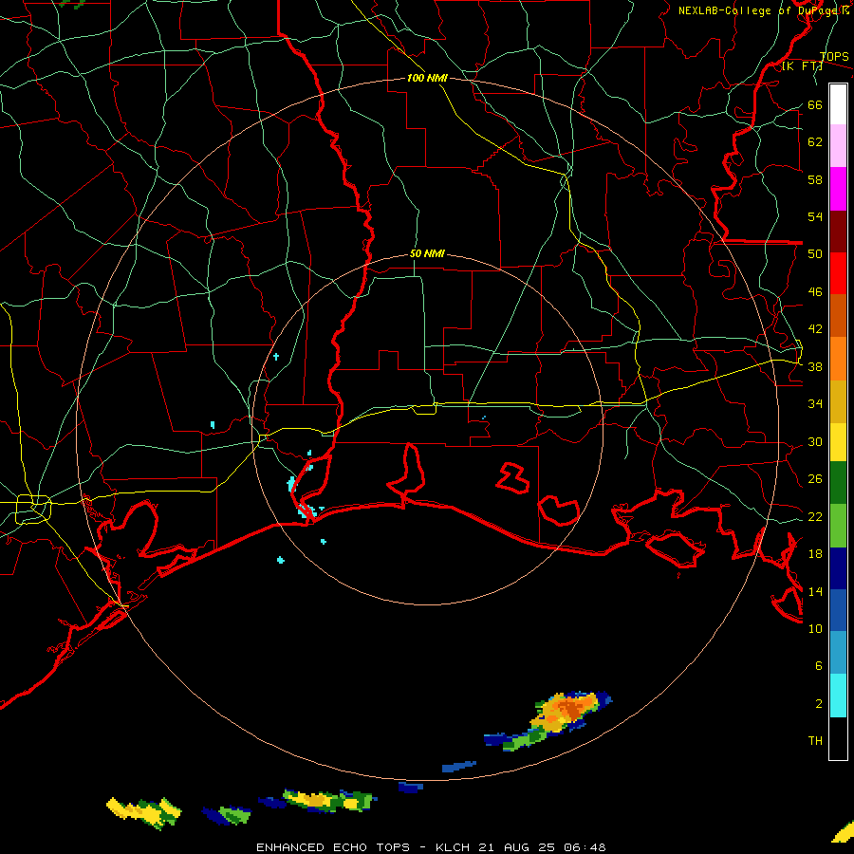Click the 22 value on the legend
Screen dimensions: 854x854
[815, 516]
